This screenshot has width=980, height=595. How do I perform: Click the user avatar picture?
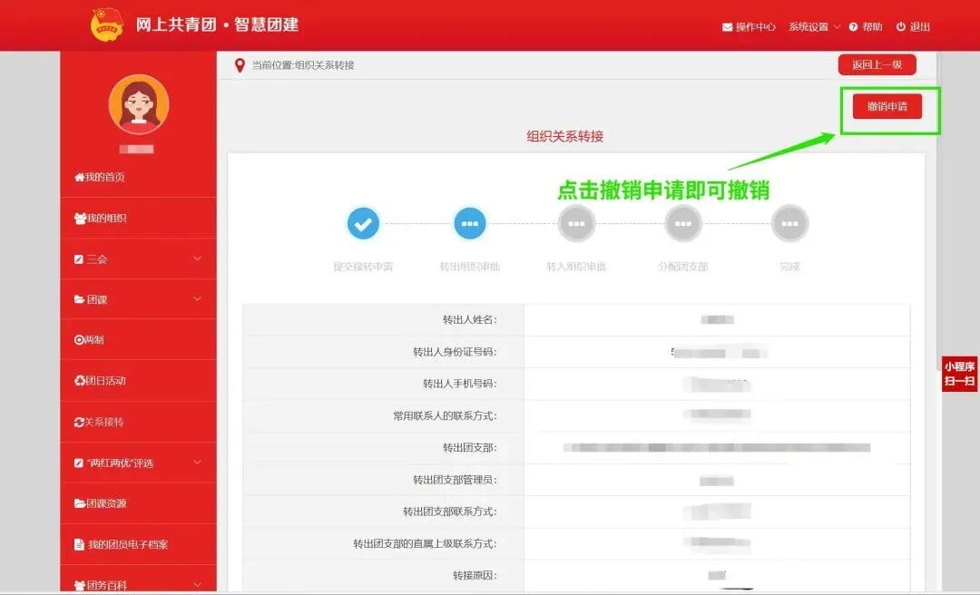click(x=139, y=103)
